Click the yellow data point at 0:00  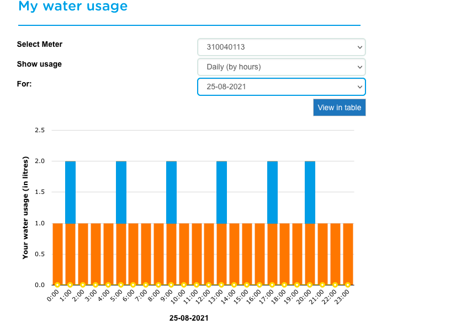click(57, 285)
